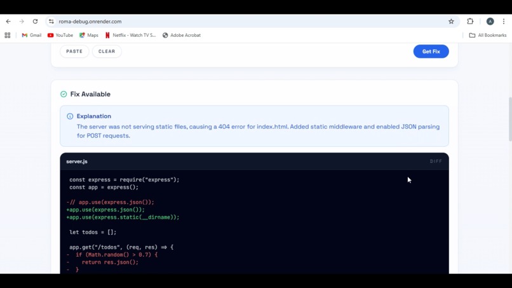Click the line 'const app = express();'
This screenshot has width=512, height=288.
pos(104,188)
